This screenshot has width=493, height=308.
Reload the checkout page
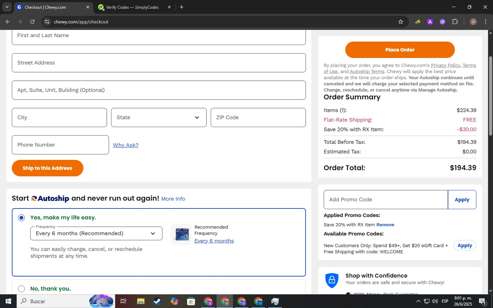(32, 22)
